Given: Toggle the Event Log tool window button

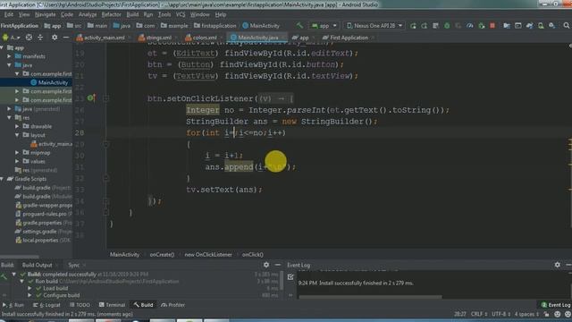Looking at the screenshot, I should pos(556,305).
